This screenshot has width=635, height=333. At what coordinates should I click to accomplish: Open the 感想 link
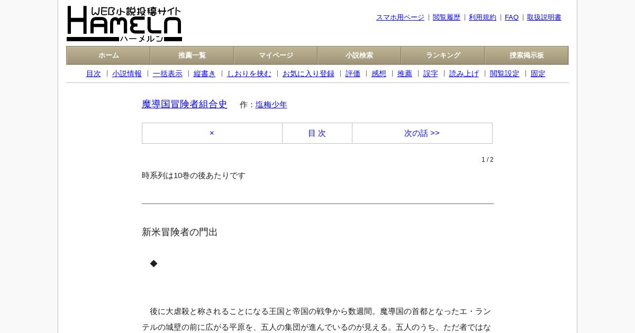point(379,74)
